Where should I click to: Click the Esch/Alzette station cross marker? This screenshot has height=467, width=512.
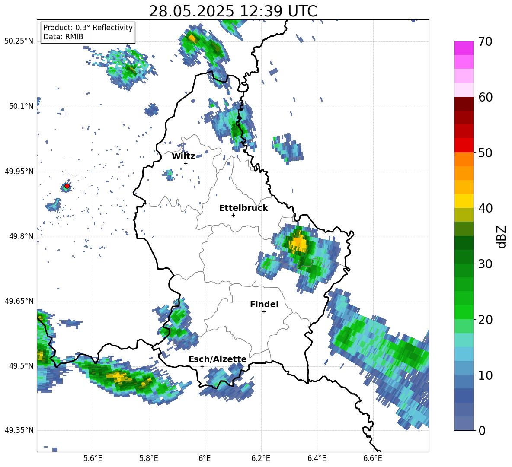pyautogui.click(x=202, y=366)
